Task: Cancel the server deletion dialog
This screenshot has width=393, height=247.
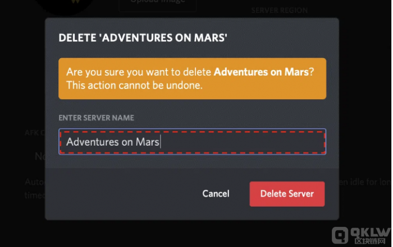Action: (x=216, y=194)
